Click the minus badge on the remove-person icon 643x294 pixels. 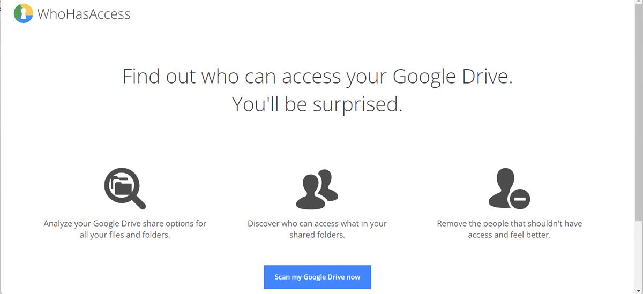pos(519,199)
